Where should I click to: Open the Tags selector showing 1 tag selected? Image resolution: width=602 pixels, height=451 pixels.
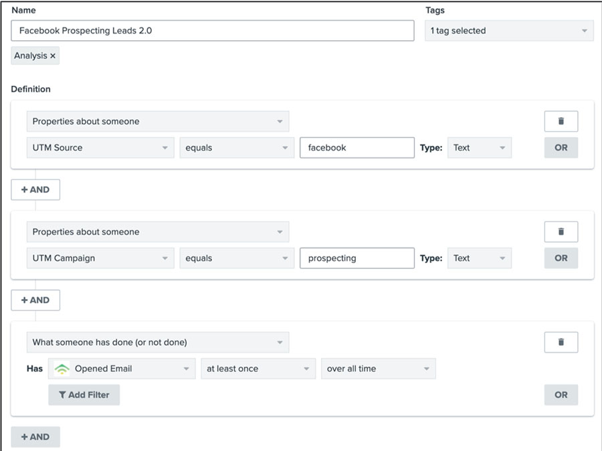[x=508, y=30]
